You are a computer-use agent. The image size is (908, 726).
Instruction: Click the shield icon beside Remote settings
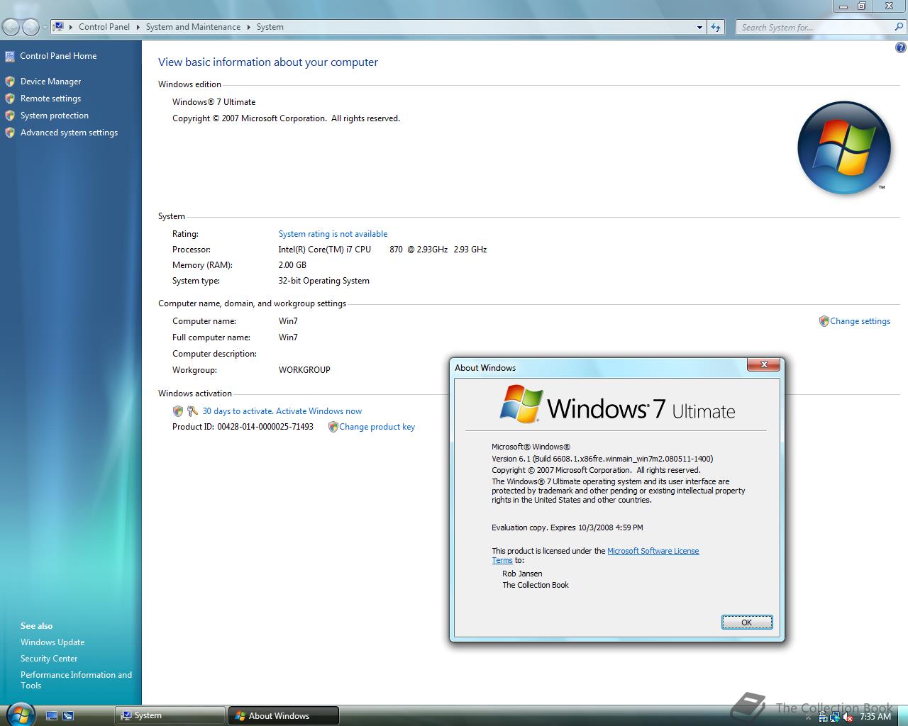pyautogui.click(x=10, y=99)
